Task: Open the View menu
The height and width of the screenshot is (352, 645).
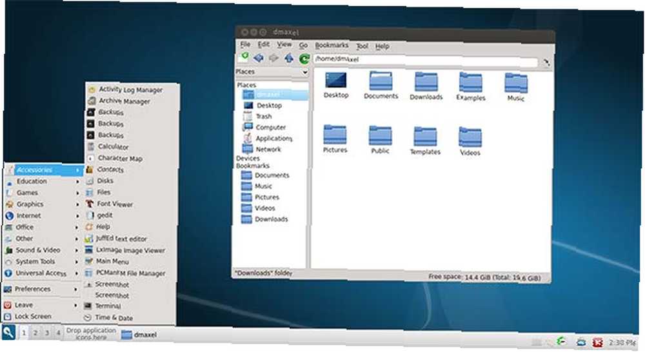Action: [x=284, y=45]
